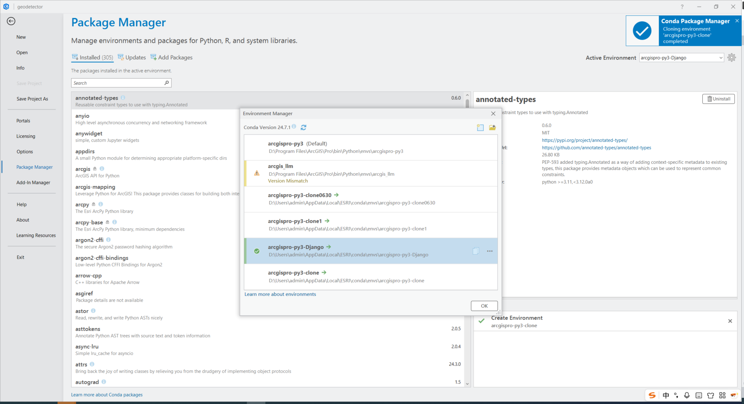Click the IME punctuation toggle icon
Image resolution: width=744 pixels, height=404 pixels.
tap(676, 395)
